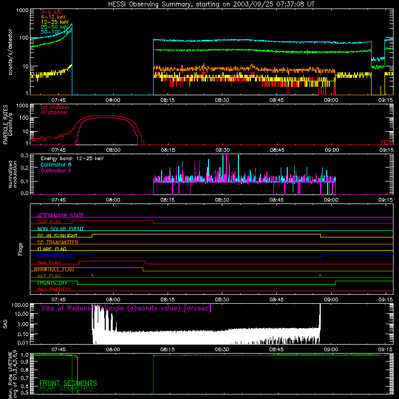This screenshot has height=399, width=399.
Task: Click '08:00' tick under the counts panel
Action: click(113, 100)
